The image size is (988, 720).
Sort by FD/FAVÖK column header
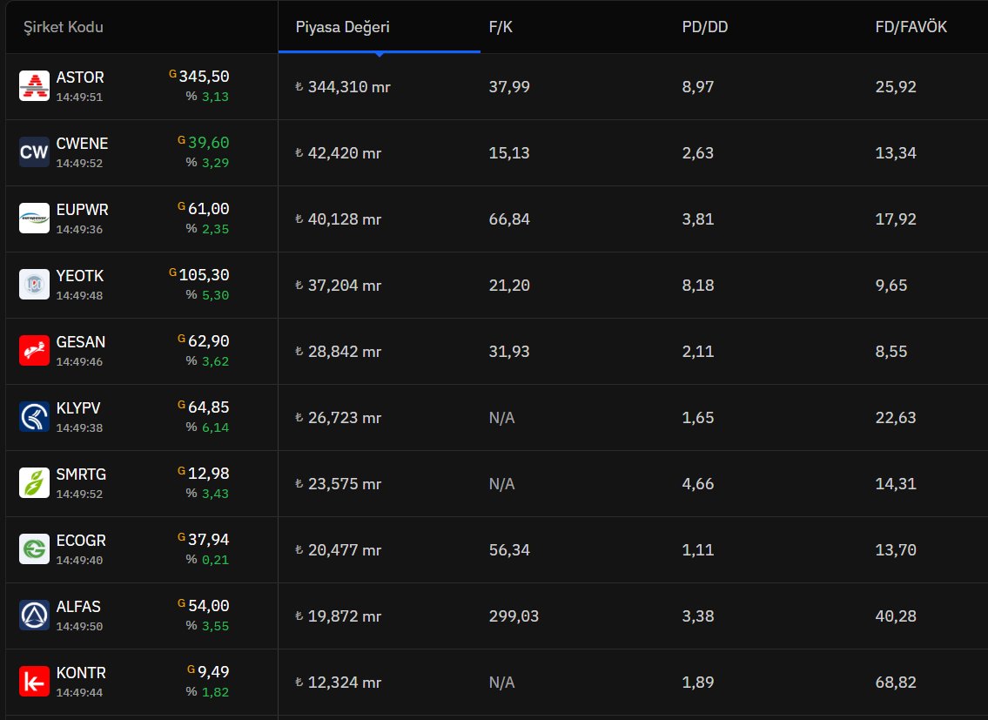click(x=911, y=27)
